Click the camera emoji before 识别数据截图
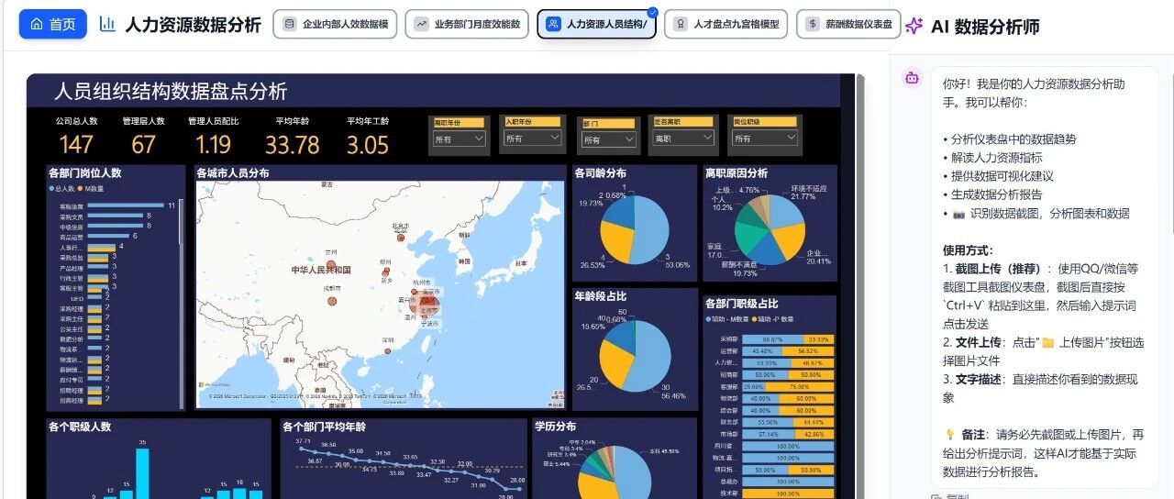1174x499 pixels. click(x=958, y=213)
